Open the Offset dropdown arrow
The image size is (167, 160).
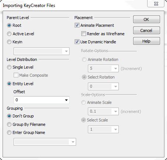66,100
